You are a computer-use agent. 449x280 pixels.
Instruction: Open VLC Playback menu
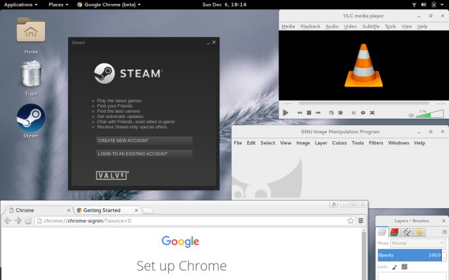pyautogui.click(x=310, y=26)
